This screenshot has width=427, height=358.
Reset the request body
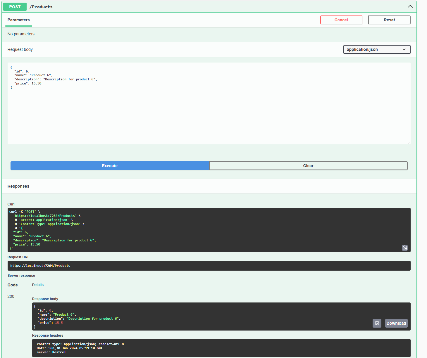click(389, 20)
